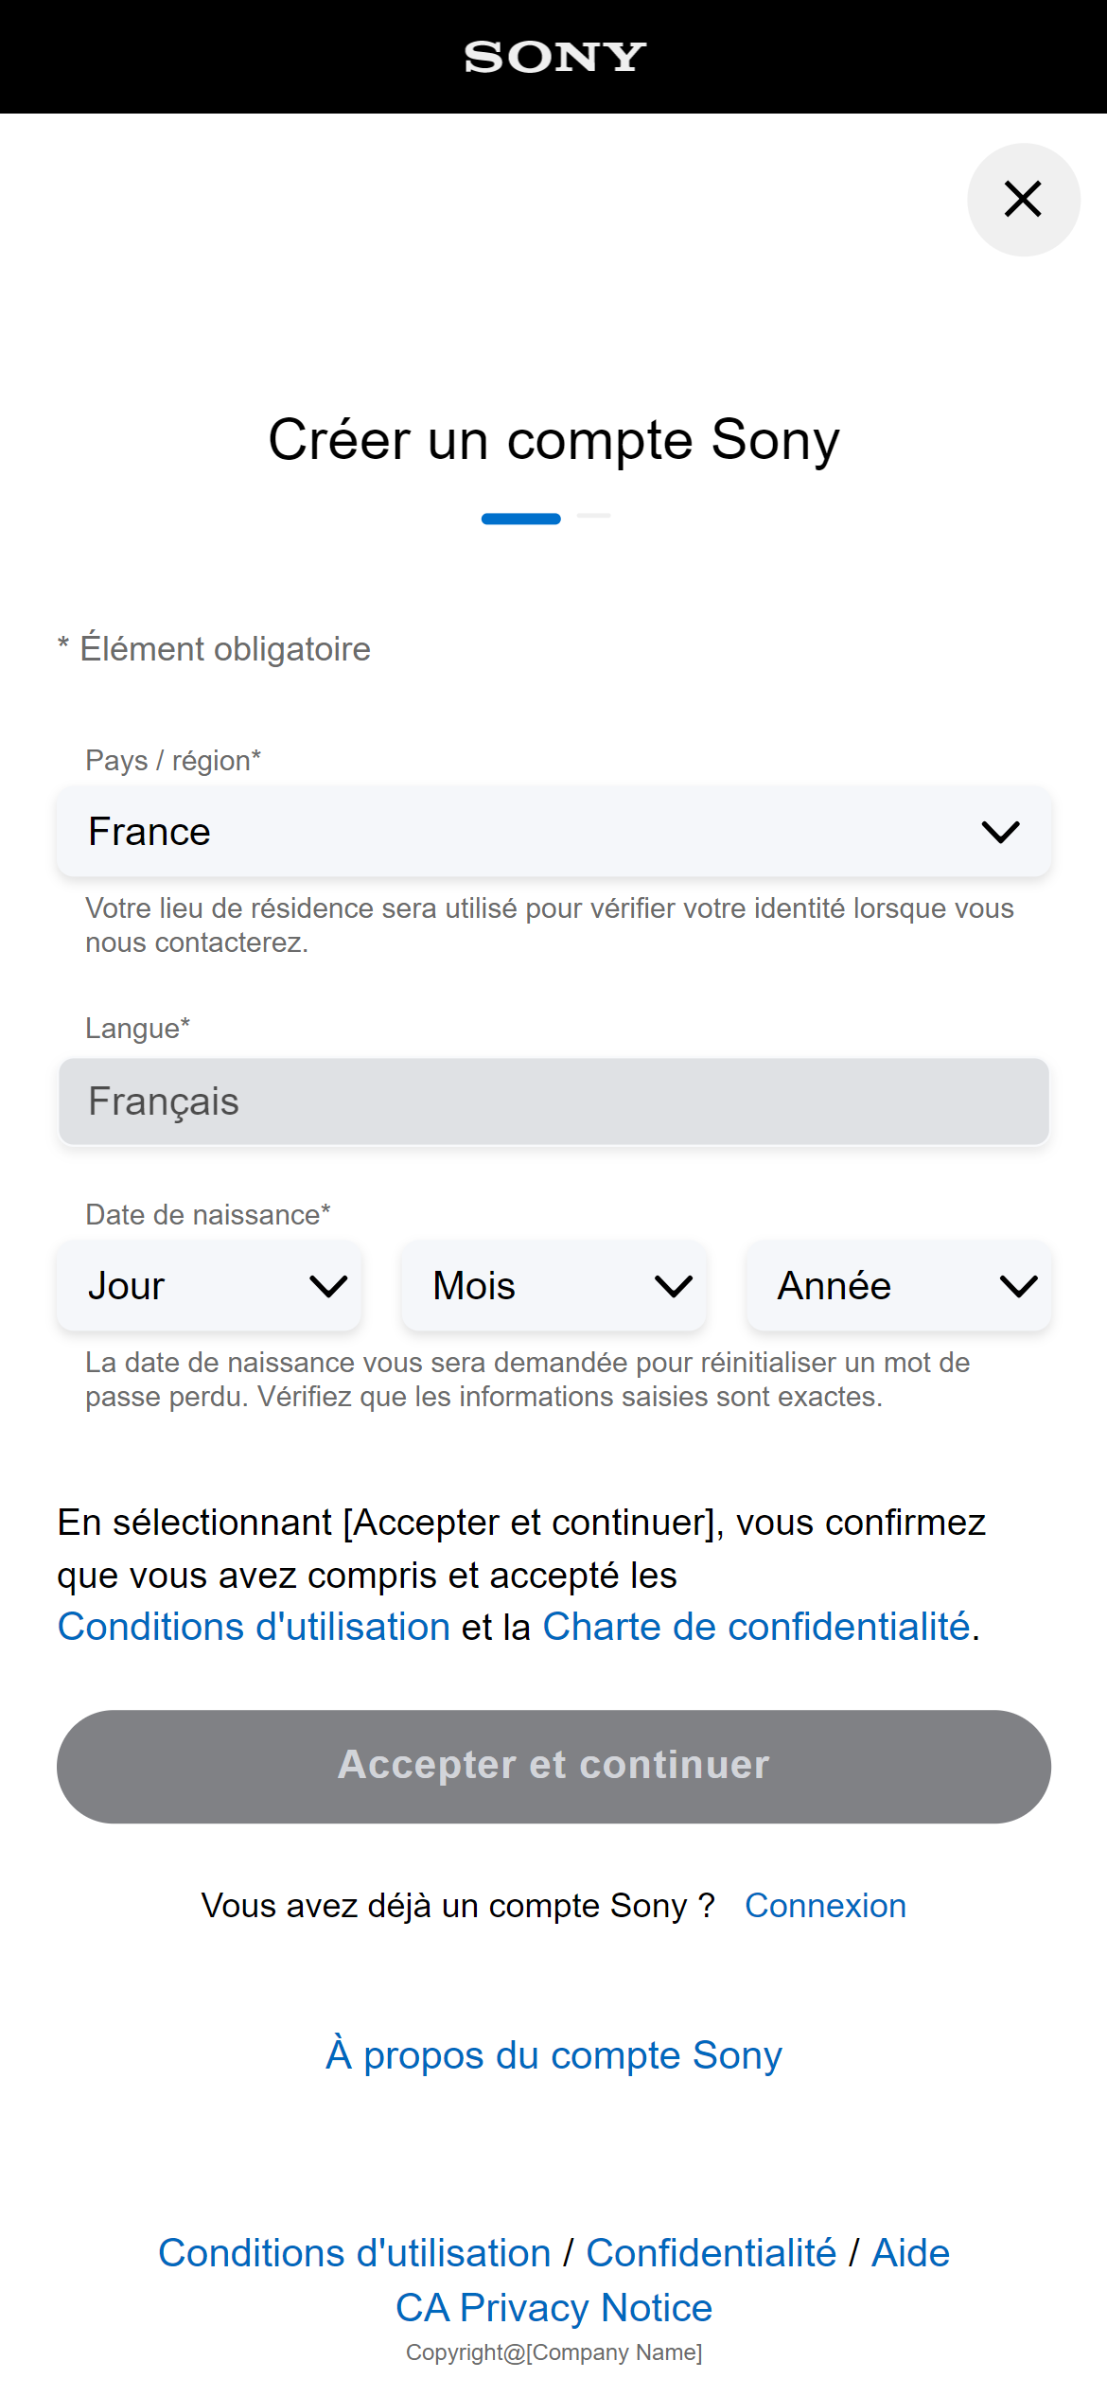1107x2396 pixels.
Task: Click the chevron arrow of the France selector
Action: click(1000, 833)
